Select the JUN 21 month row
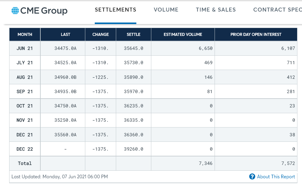 pyautogui.click(x=25, y=48)
